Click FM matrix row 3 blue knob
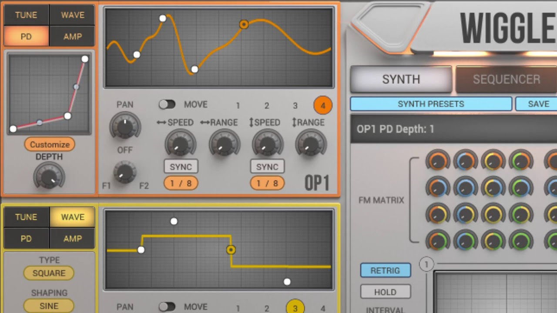Screen dimensions: 557x313 [x=465, y=213]
